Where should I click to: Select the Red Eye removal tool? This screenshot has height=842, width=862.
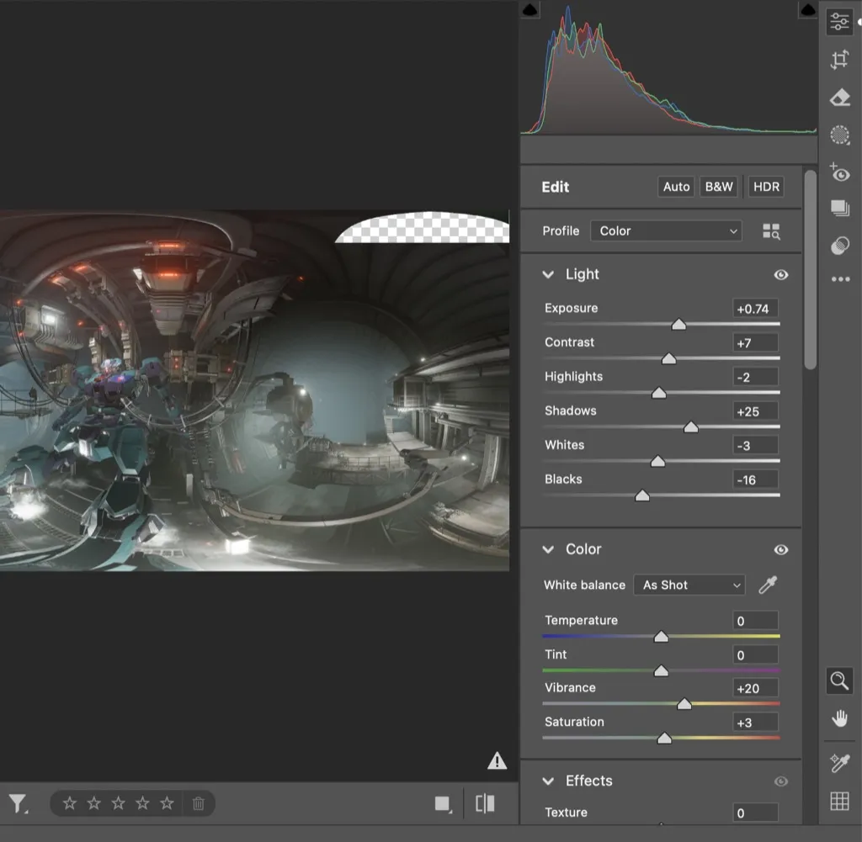[x=839, y=173]
